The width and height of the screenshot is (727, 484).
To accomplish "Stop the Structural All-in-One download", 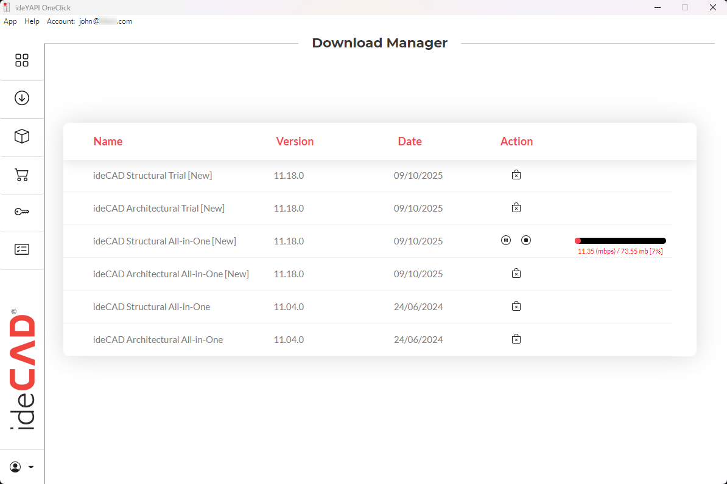I will tap(526, 240).
